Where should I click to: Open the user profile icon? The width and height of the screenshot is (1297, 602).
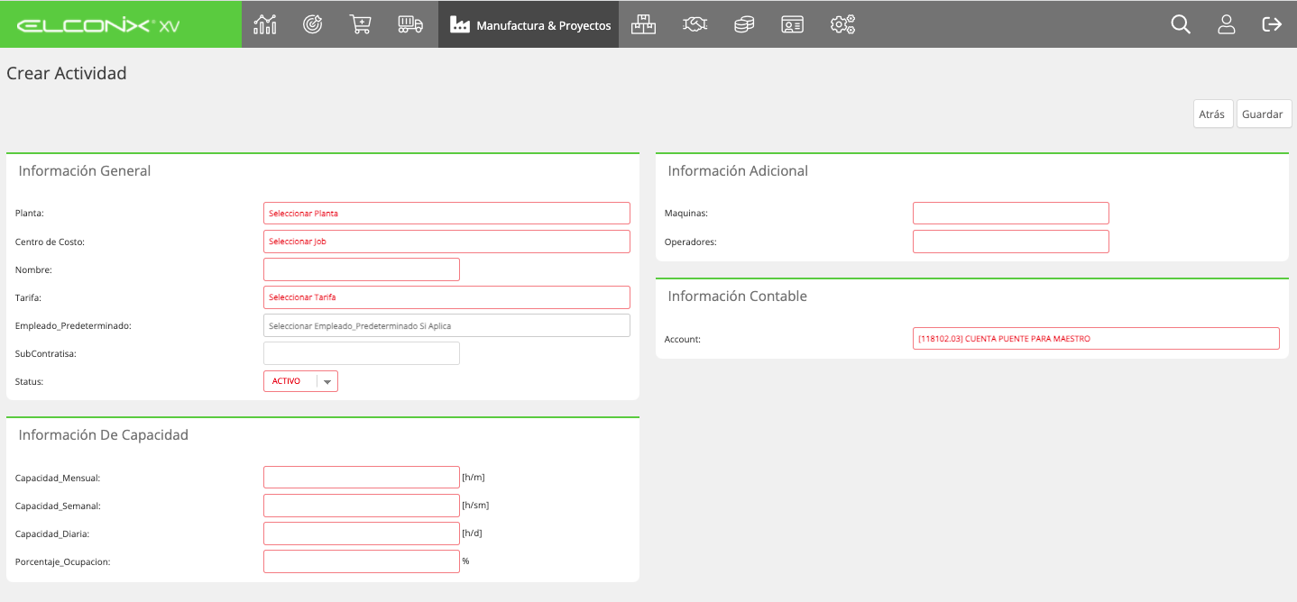(1227, 24)
